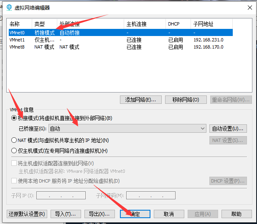The width and height of the screenshot is (257, 224).
Task: Click 还原默认设置 button
Action: click(27, 214)
